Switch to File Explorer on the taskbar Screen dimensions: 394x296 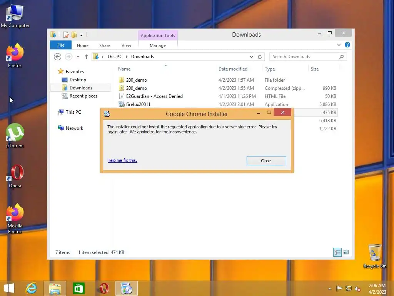click(x=55, y=288)
